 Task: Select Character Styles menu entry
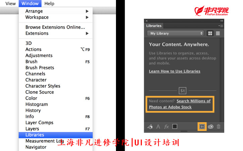(x=56, y=86)
